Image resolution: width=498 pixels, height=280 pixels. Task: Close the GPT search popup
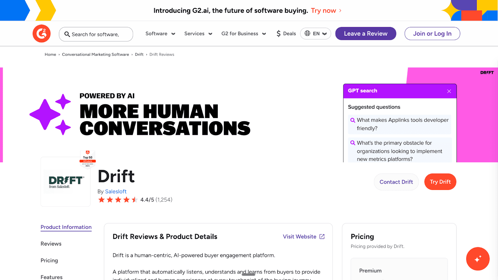point(449,91)
